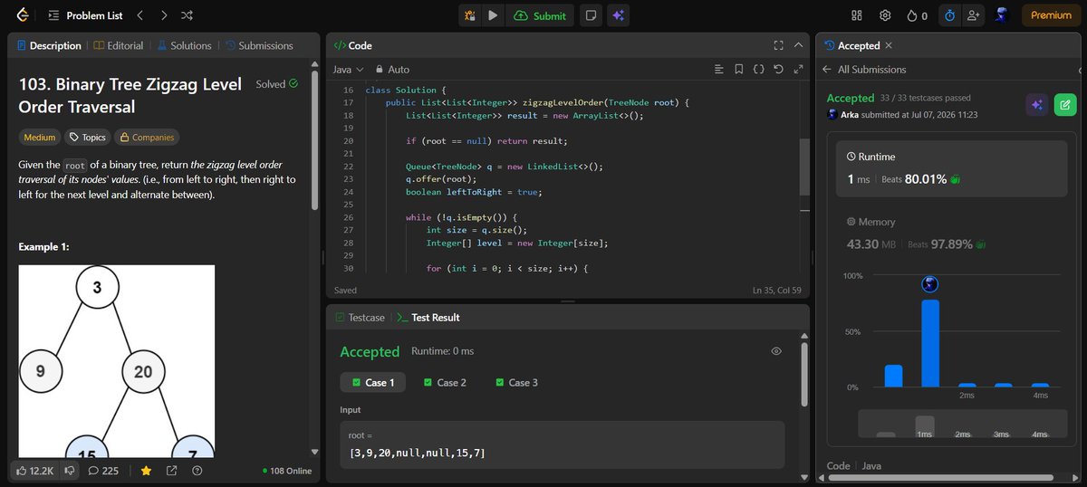1087x487 pixels.
Task: Format code with braces icon
Action: point(758,69)
